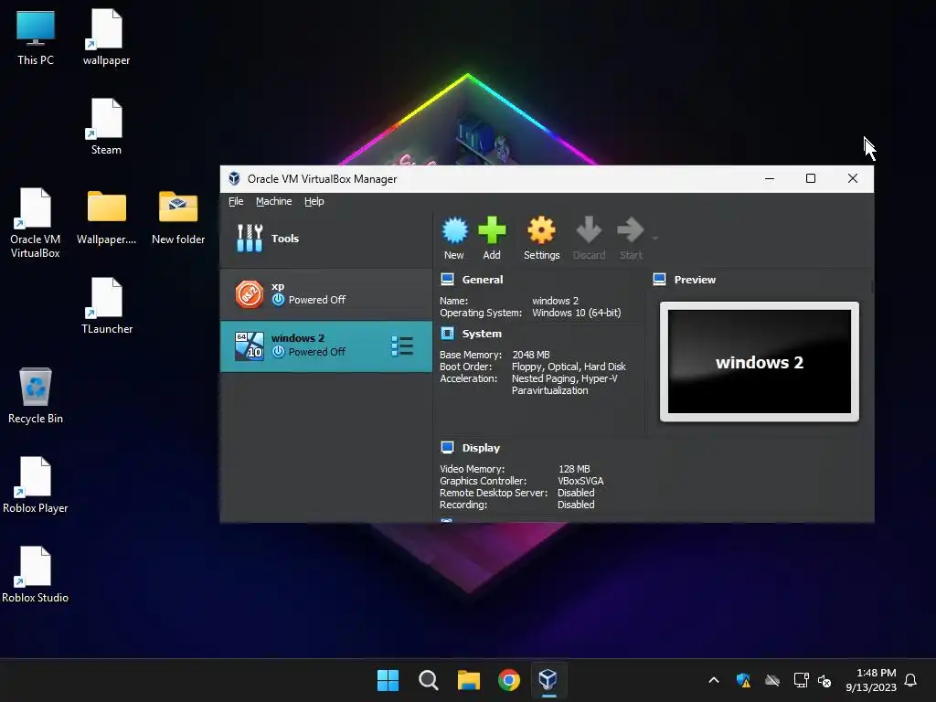The width and height of the screenshot is (936, 702).
Task: Click Windows Security tray icon
Action: pyautogui.click(x=743, y=680)
